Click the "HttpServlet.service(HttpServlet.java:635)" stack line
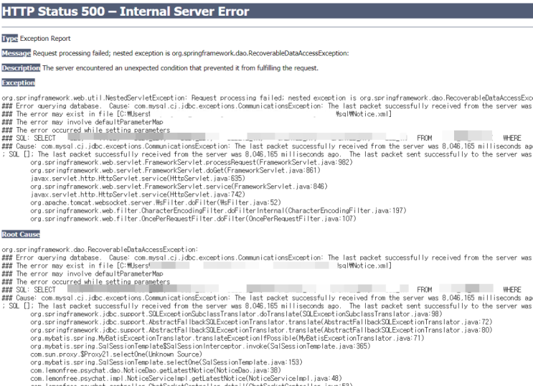533x386 pixels. pos(138,179)
